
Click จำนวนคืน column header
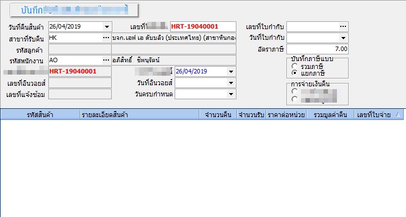coord(218,114)
